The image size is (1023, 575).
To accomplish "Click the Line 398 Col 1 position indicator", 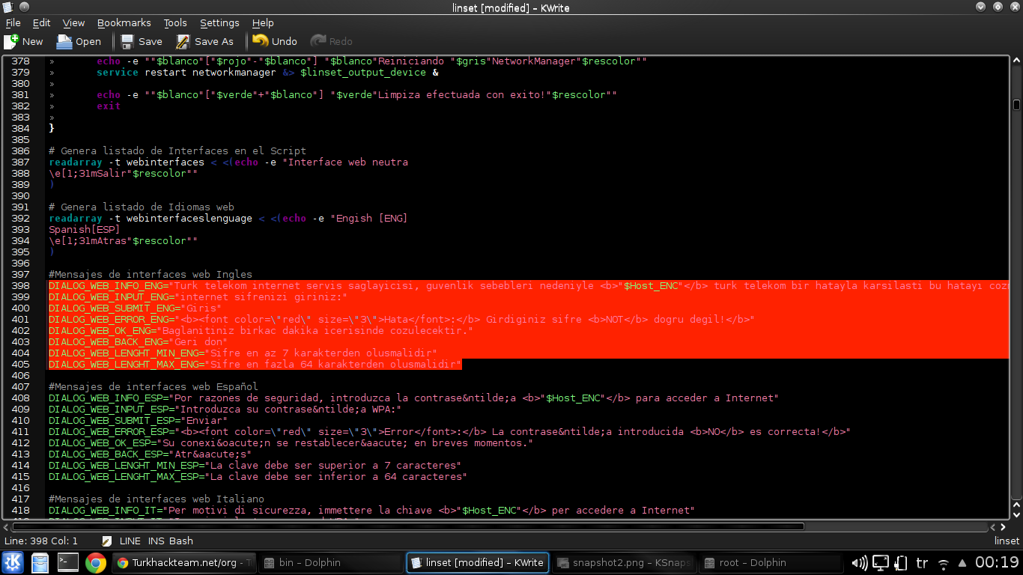I will coord(41,541).
